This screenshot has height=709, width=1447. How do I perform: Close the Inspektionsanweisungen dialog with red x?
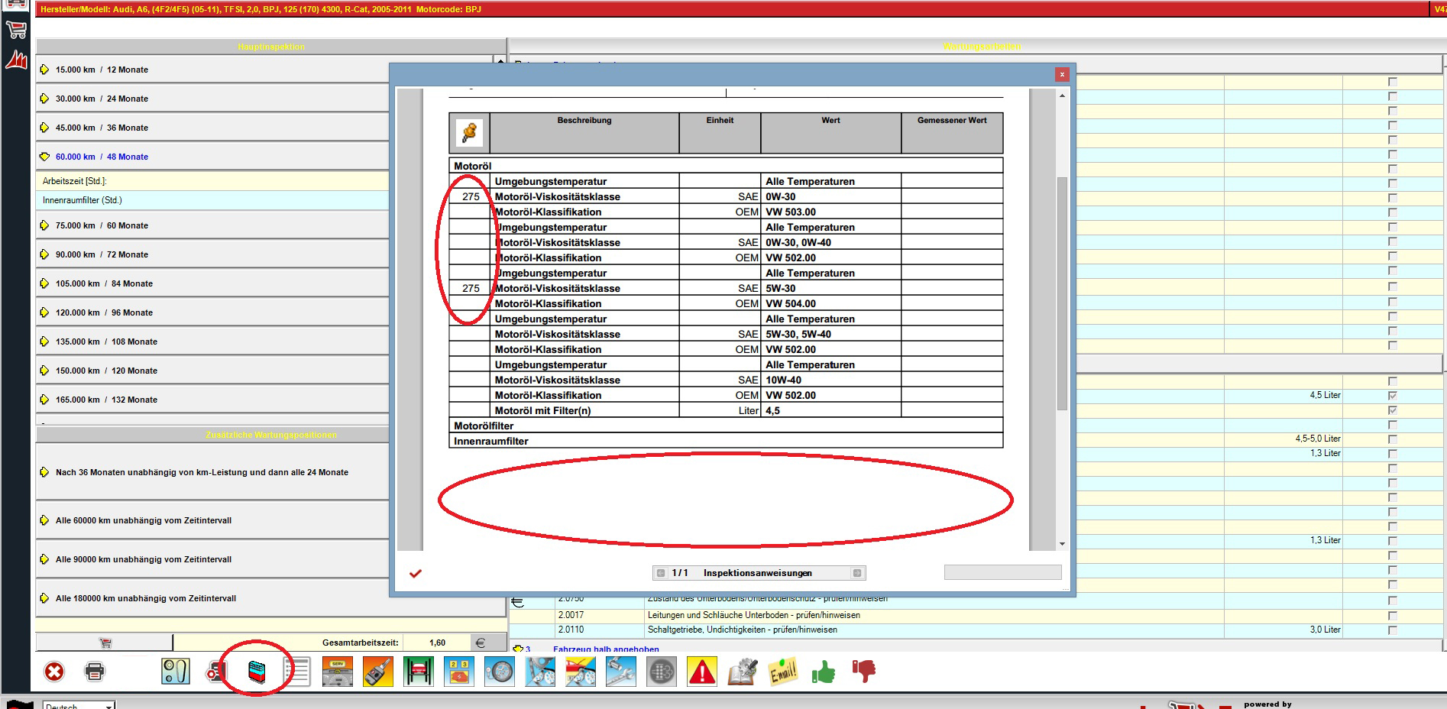(1061, 74)
